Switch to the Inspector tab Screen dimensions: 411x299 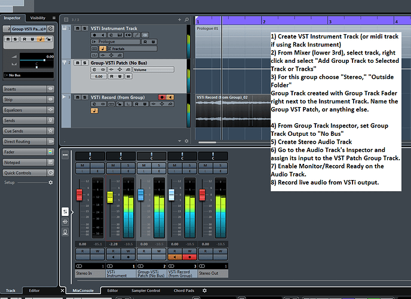[12, 18]
